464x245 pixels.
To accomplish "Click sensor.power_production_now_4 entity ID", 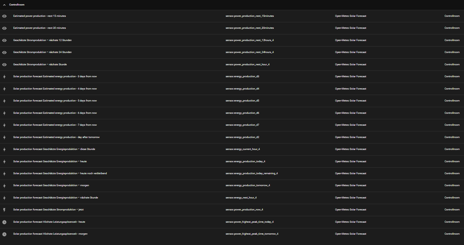I will click(x=244, y=210).
